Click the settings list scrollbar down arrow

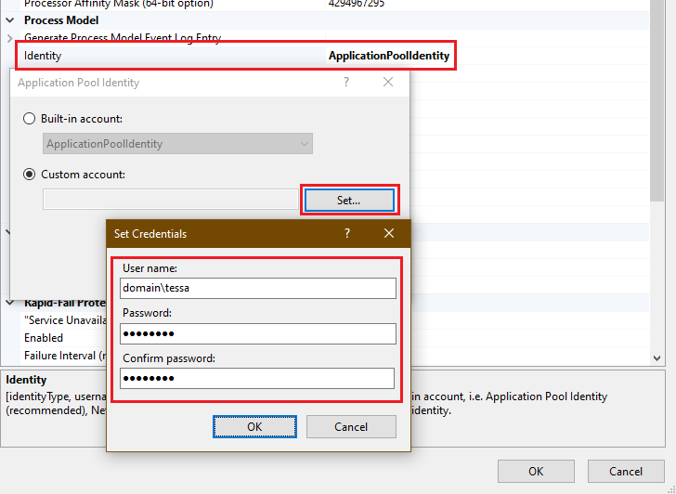tap(657, 357)
